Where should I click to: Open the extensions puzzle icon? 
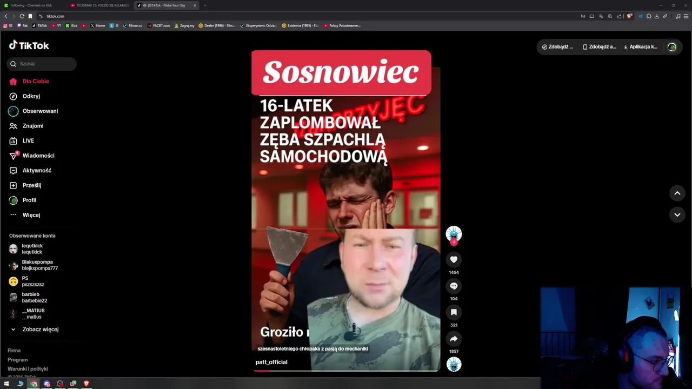pyautogui.click(x=649, y=16)
